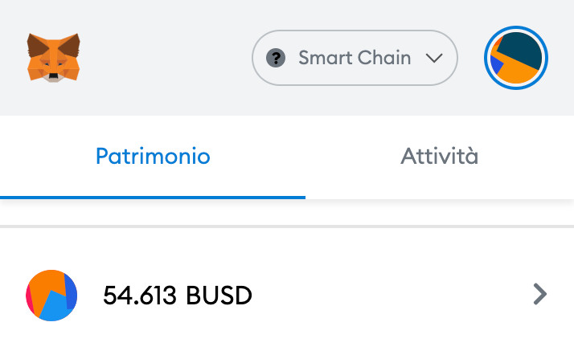Screen dimensions: 574x363
Task: Open the Attività tab
Action: pyautogui.click(x=439, y=157)
